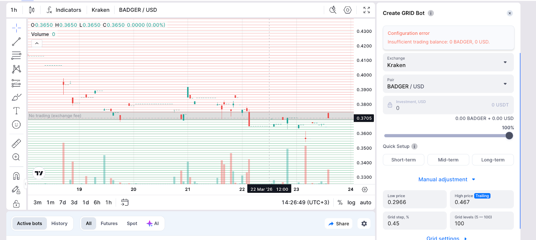Edit the Low price field

click(415, 199)
